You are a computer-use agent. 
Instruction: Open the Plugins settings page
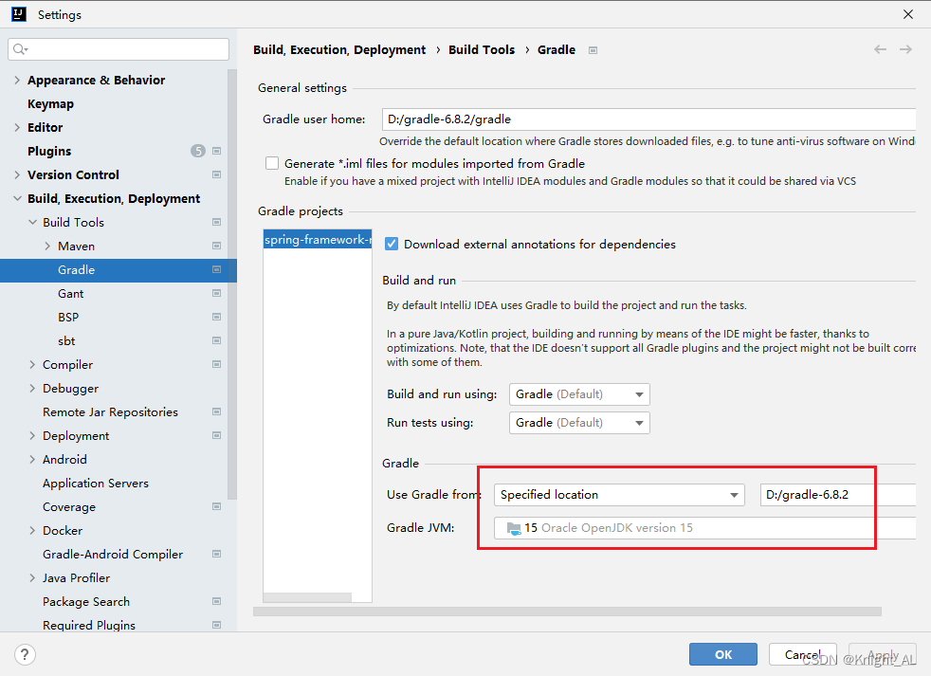49,152
